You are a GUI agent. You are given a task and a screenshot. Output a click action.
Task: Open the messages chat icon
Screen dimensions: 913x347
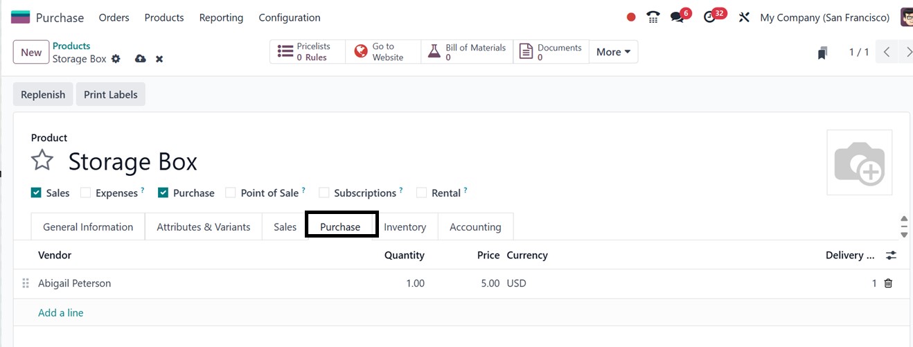coord(677,17)
